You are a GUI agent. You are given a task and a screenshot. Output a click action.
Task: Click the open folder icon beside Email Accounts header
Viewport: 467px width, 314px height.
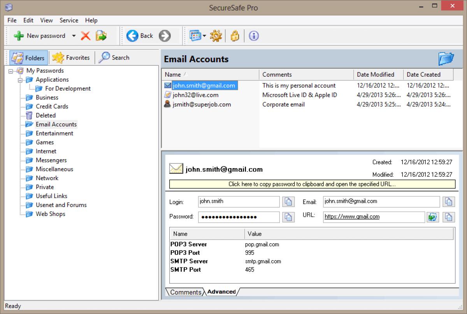[x=446, y=58]
